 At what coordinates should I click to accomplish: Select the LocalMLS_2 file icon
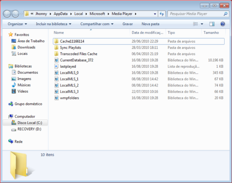tap(57, 85)
